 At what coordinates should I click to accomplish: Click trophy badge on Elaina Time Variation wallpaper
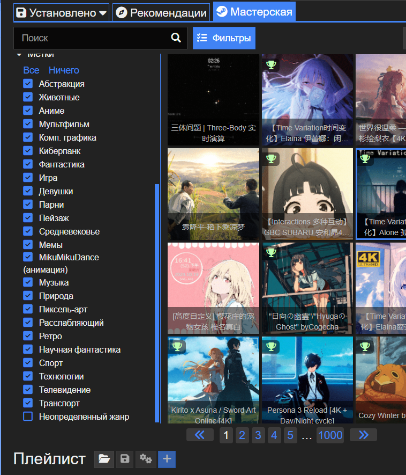coord(271,64)
